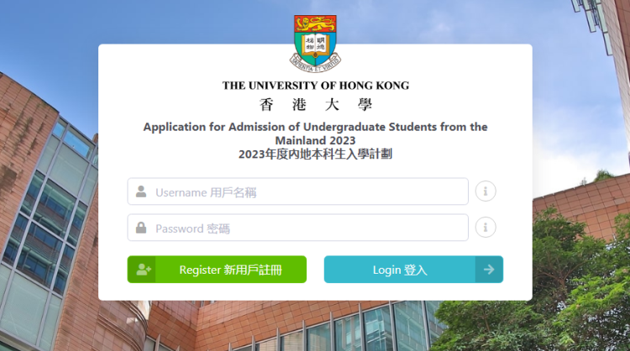Click the lock icon inside Password field

point(141,228)
